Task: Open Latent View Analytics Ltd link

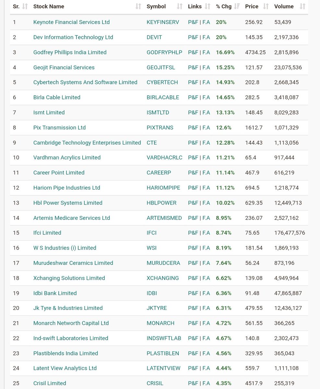Action: [65, 368]
